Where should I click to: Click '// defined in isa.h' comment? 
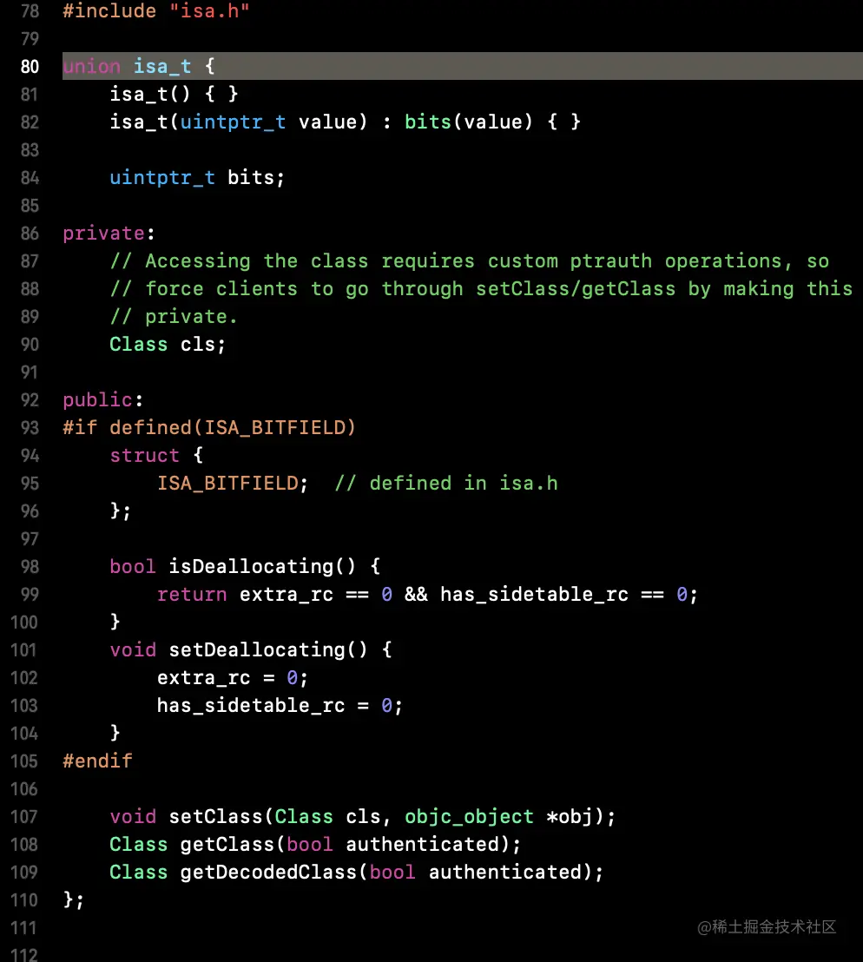coord(446,484)
